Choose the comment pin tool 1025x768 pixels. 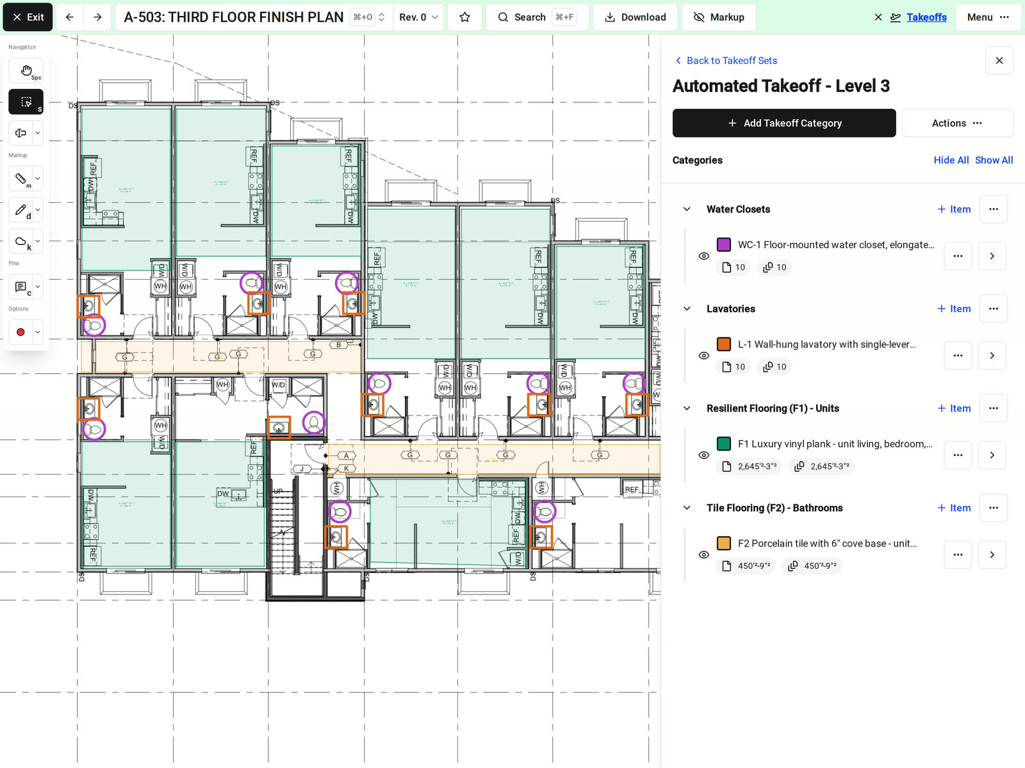tap(20, 287)
